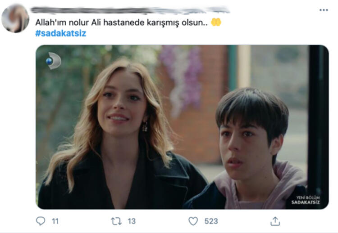Open the share upload arrow icon
338x233 pixels.
tap(275, 221)
